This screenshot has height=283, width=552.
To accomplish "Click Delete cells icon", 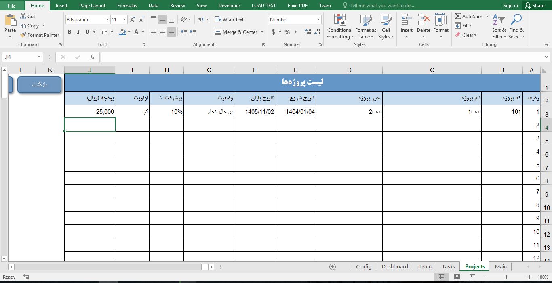I will pos(423,19).
